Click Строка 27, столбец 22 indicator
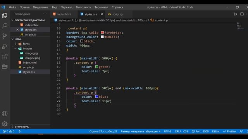This screenshot has height=139, width=248. (x=103, y=131)
